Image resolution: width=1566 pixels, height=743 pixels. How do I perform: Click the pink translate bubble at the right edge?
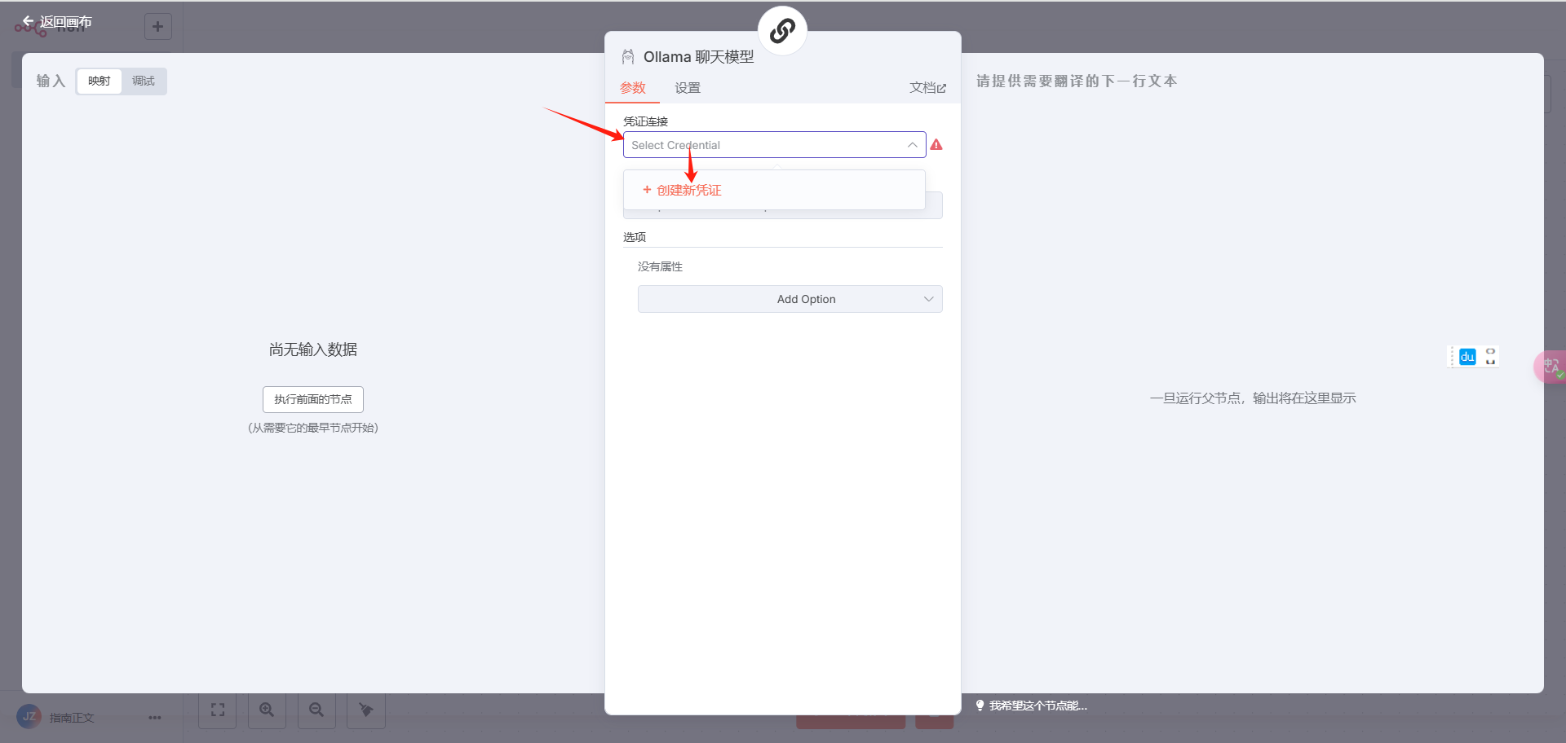click(x=1551, y=367)
